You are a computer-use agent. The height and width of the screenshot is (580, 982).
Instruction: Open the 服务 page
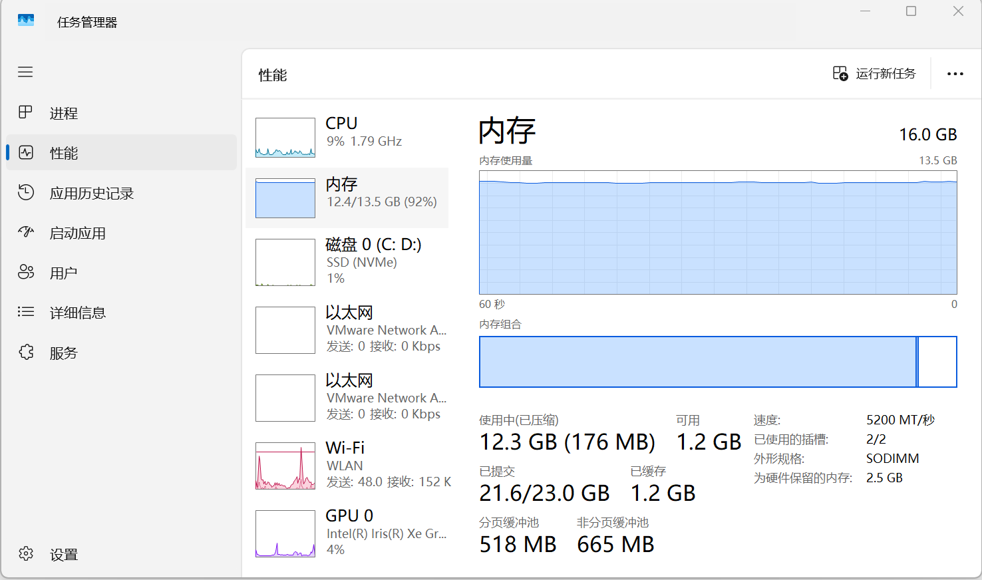pyautogui.click(x=64, y=353)
